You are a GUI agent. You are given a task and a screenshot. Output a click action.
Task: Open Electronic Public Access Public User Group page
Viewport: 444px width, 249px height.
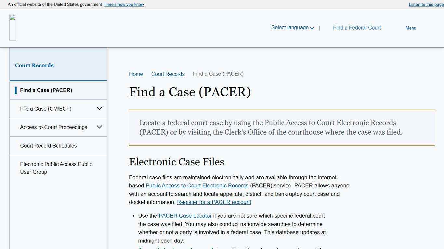(x=56, y=168)
